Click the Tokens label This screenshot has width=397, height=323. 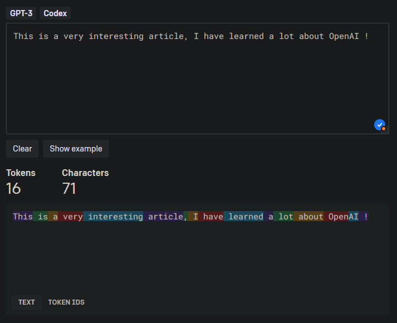click(21, 173)
